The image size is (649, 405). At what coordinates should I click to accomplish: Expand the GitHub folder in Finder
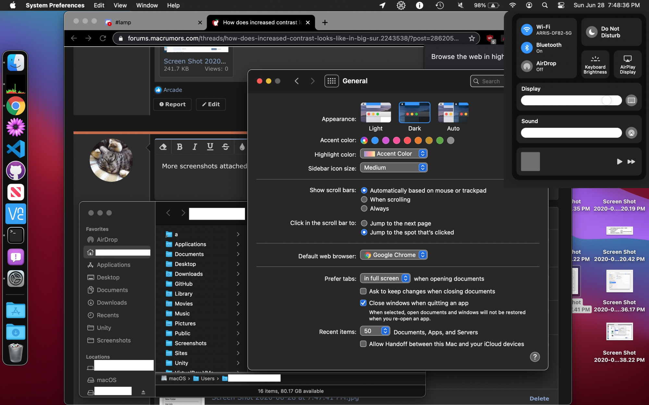[238, 284]
